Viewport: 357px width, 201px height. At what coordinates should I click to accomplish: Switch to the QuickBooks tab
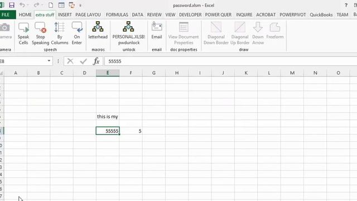pos(321,15)
